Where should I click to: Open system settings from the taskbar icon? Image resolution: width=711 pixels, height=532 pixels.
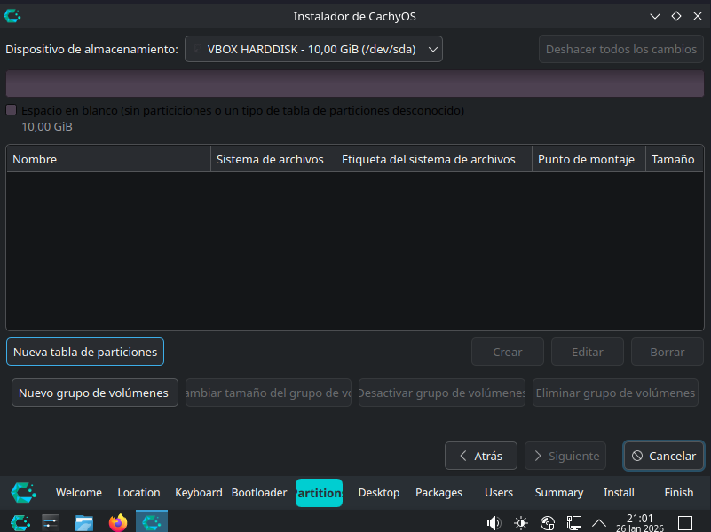51,522
